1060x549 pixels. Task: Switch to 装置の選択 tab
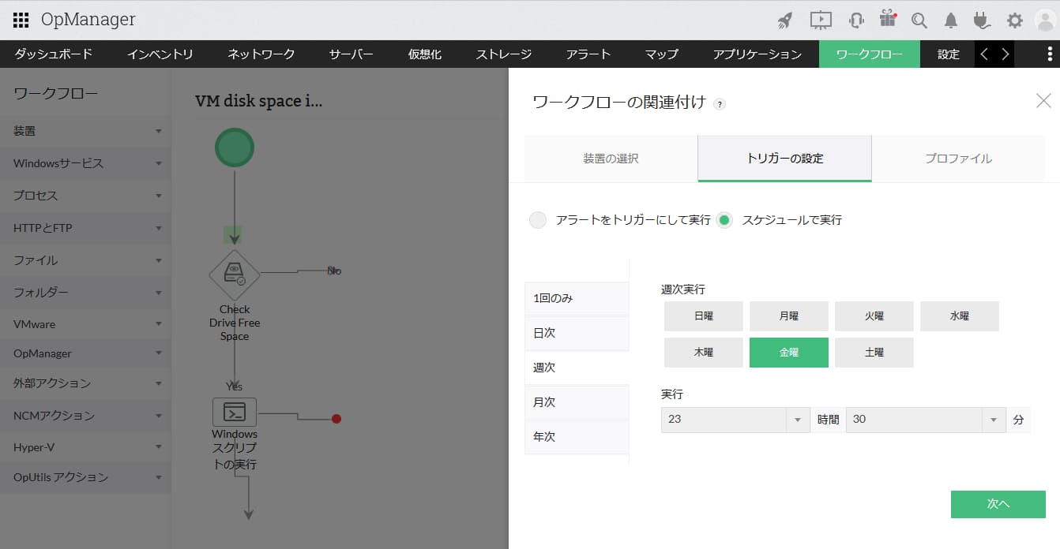coord(611,159)
